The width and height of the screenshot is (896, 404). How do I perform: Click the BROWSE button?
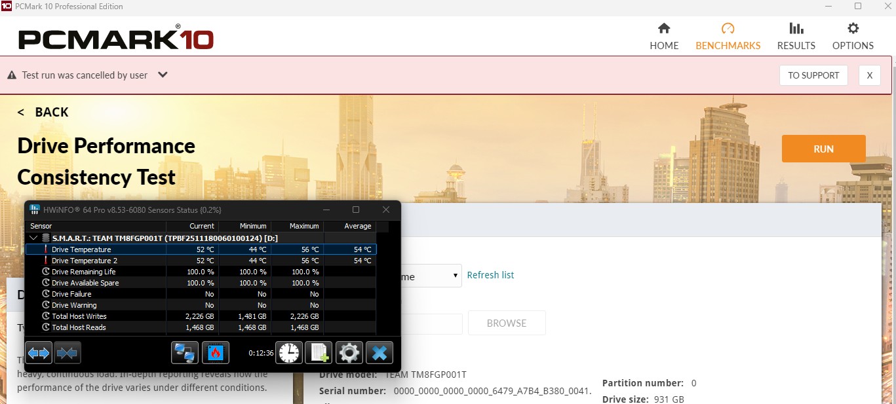[x=506, y=323]
